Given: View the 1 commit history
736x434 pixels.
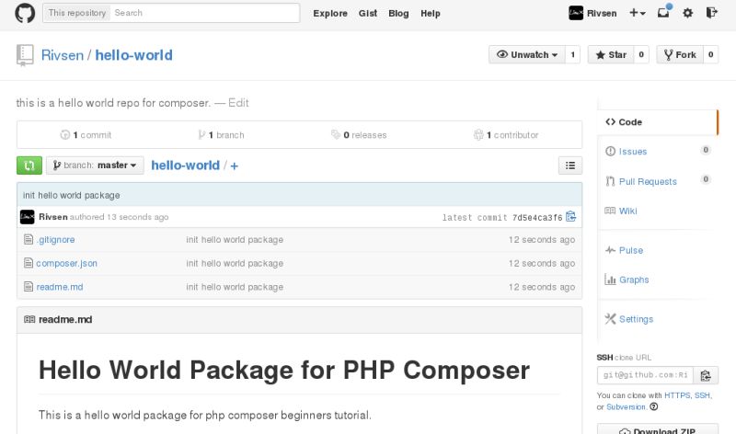Looking at the screenshot, I should pos(86,135).
